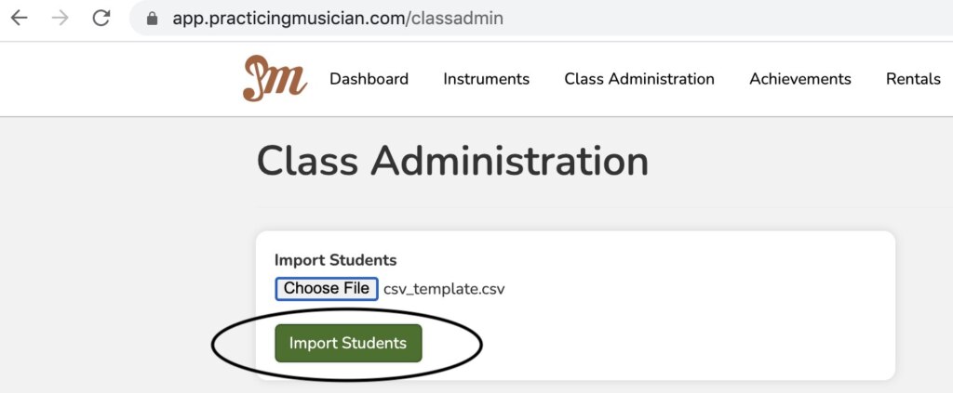Click the /classadmin path in the URL
This screenshot has width=953, height=393.
pyautogui.click(x=455, y=18)
